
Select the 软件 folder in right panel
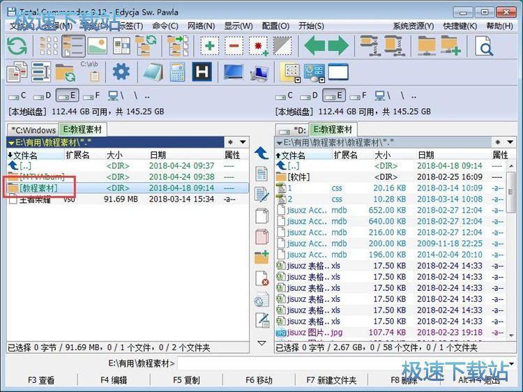coord(390,176)
